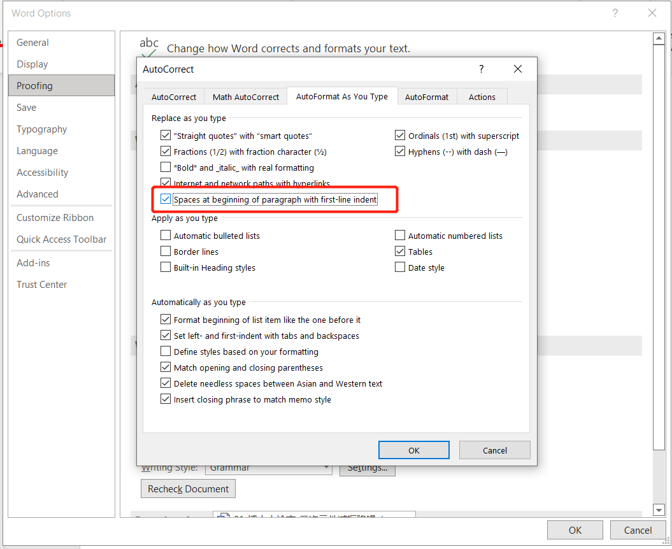Open the Settings button next to Writing Style
The height and width of the screenshot is (549, 672).
coord(368,467)
